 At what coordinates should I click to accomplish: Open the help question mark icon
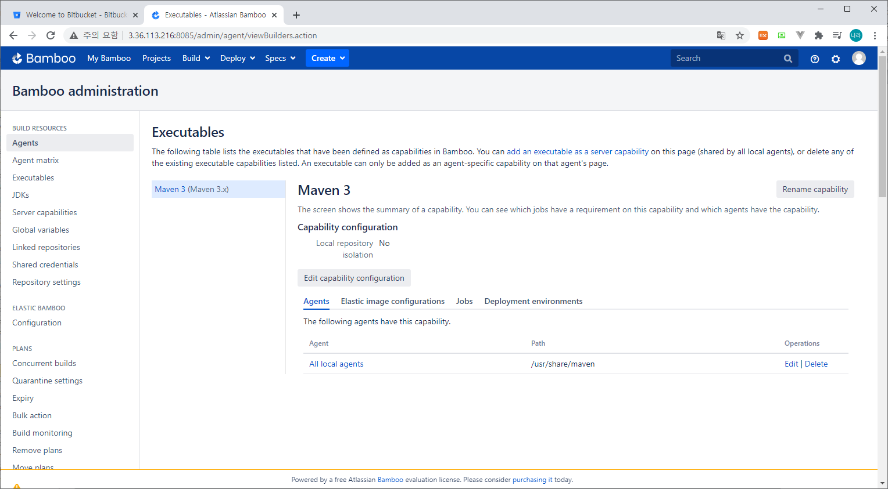[x=815, y=59]
